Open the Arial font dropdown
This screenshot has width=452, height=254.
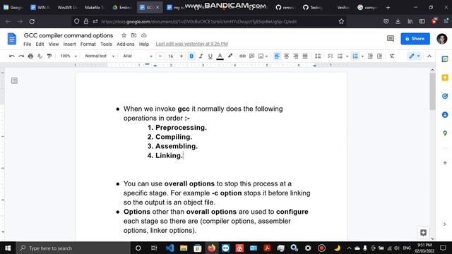point(138,56)
